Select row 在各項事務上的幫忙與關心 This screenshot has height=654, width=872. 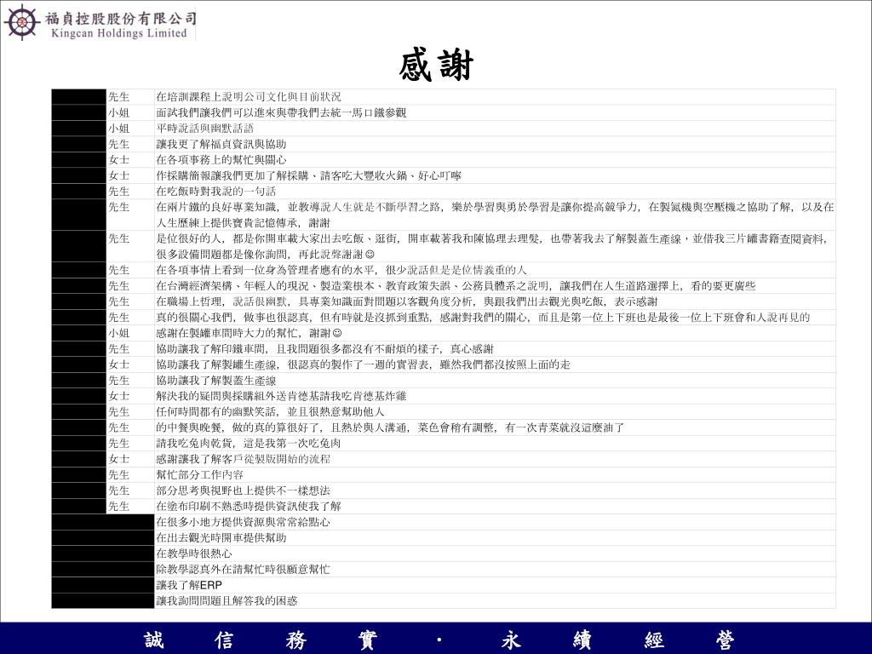click(x=444, y=159)
